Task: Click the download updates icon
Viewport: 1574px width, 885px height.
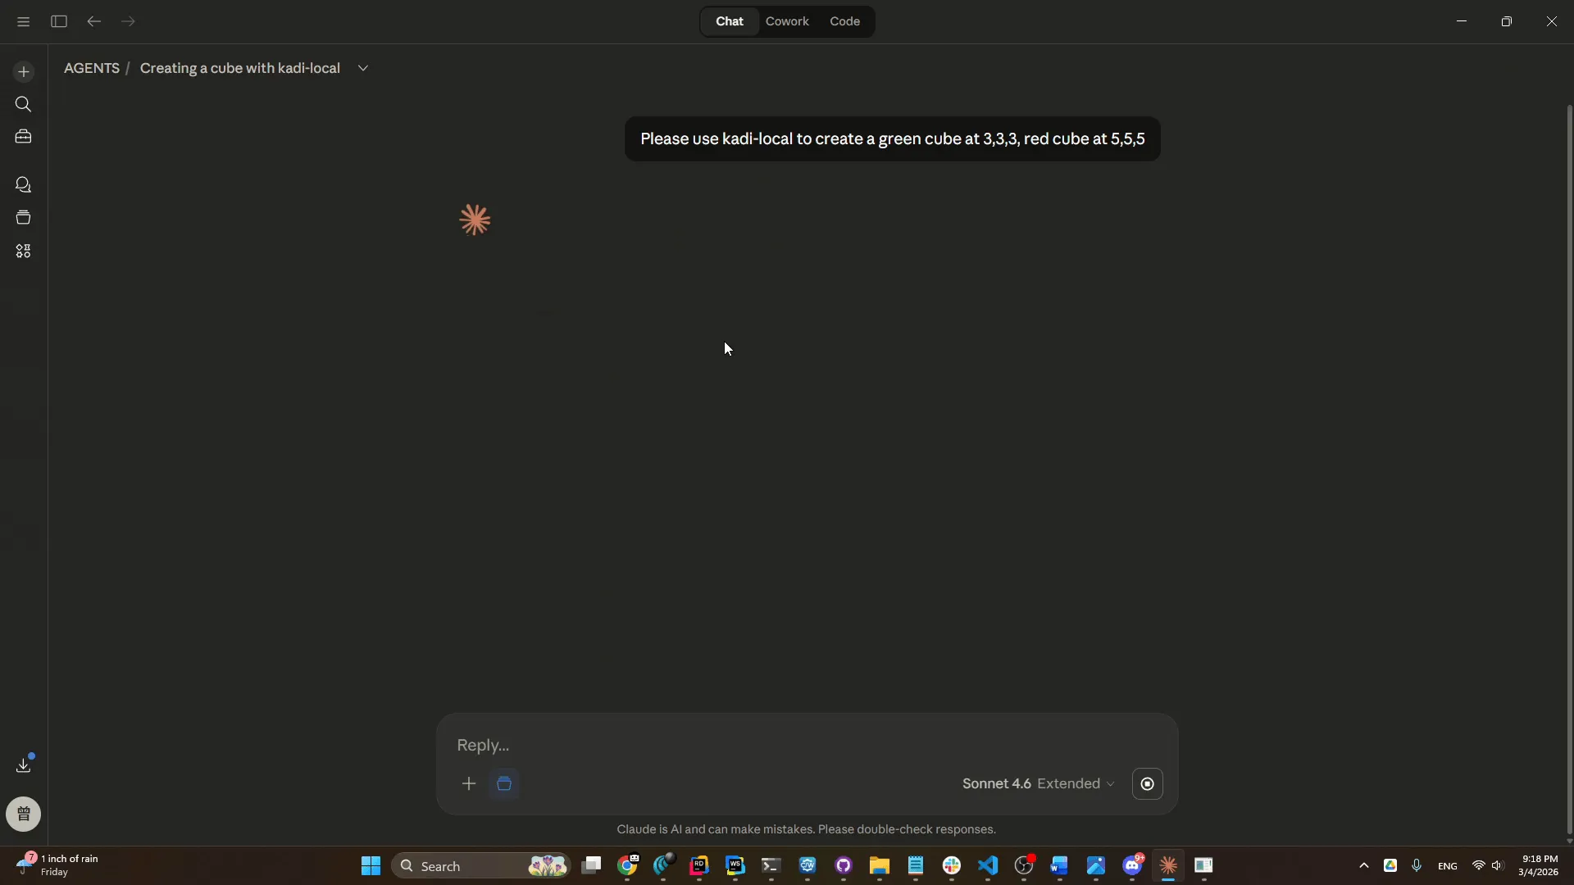Action: [23, 765]
